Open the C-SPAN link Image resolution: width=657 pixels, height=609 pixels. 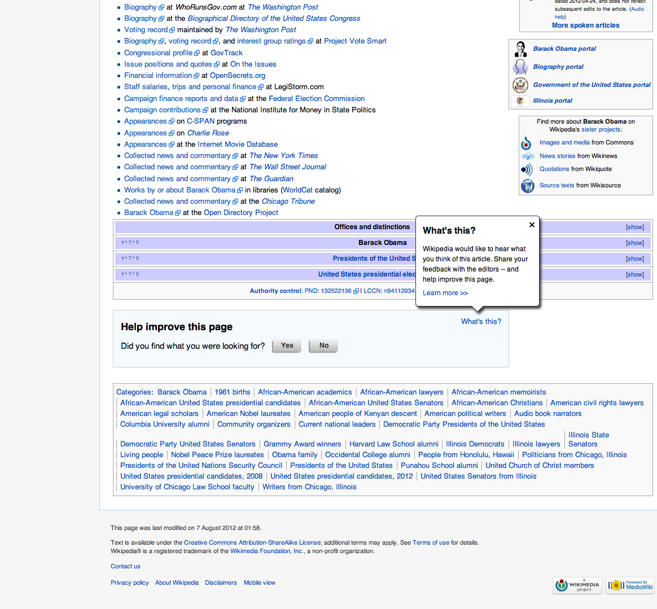[x=200, y=121]
